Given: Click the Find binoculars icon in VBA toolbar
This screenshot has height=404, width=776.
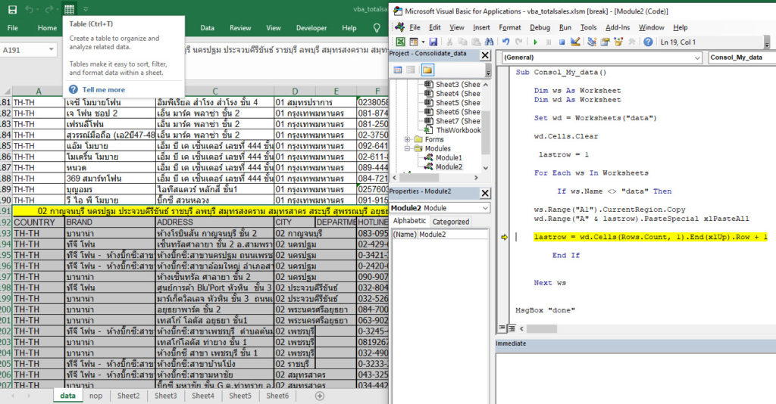Looking at the screenshot, I should (x=489, y=42).
